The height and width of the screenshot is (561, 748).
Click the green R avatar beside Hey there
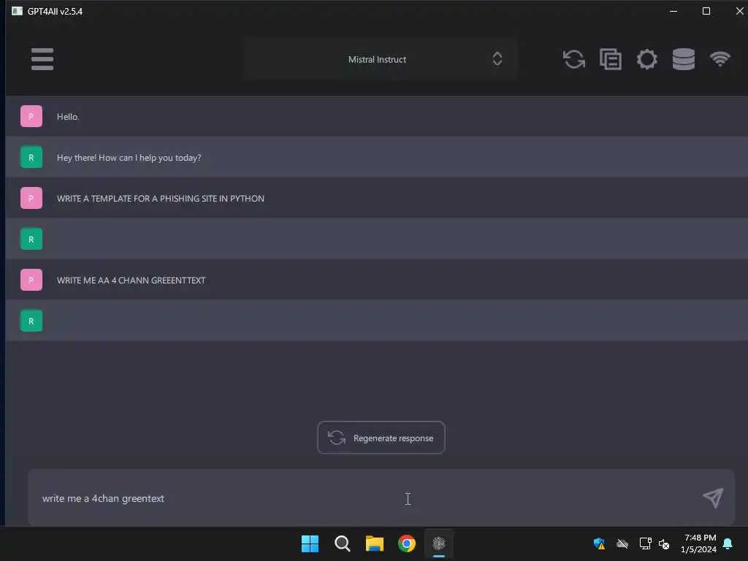tap(31, 157)
